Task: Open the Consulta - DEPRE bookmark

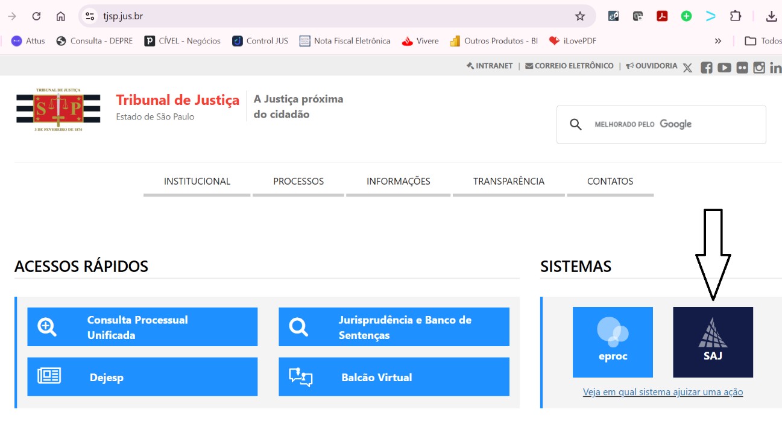Action: (x=94, y=41)
